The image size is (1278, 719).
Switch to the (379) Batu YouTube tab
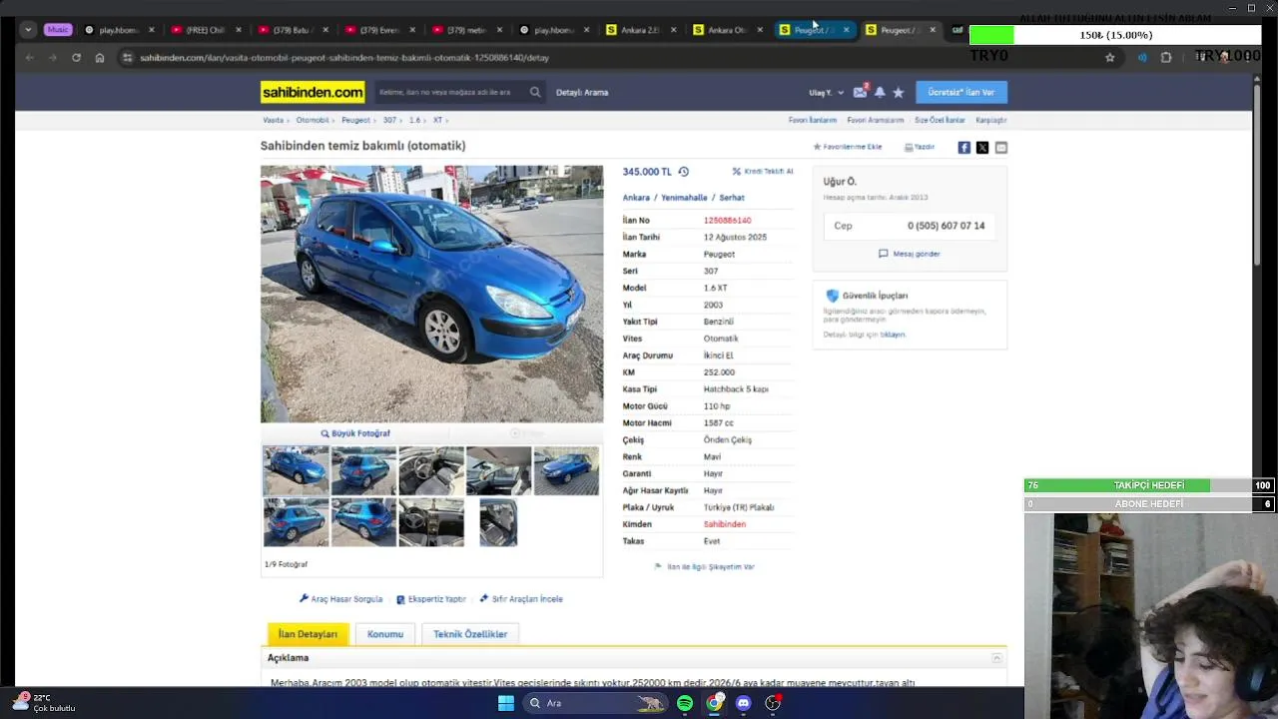[x=293, y=30]
